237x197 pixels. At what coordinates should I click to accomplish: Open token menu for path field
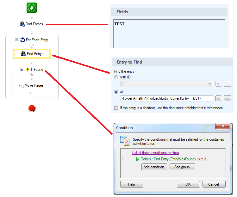point(218,99)
